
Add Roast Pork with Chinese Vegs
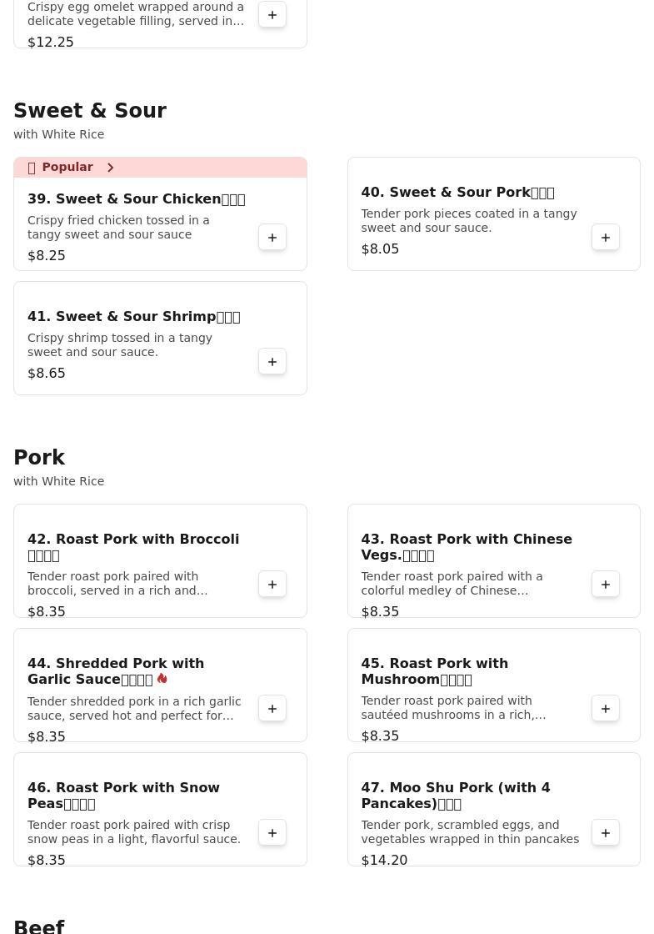coord(606,585)
